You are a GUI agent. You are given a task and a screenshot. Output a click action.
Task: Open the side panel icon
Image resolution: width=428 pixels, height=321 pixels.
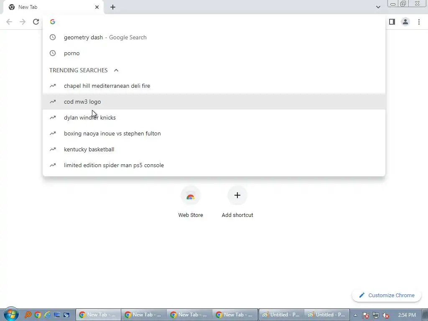[x=392, y=22]
